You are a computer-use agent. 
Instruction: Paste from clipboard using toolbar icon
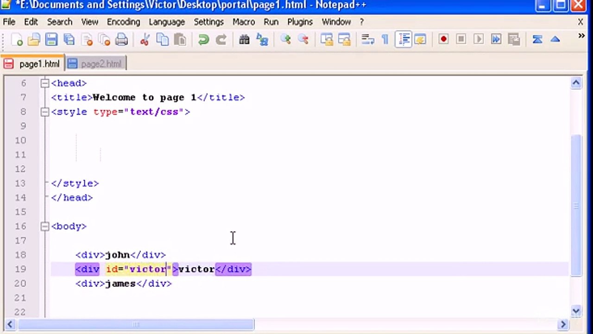coord(180,40)
